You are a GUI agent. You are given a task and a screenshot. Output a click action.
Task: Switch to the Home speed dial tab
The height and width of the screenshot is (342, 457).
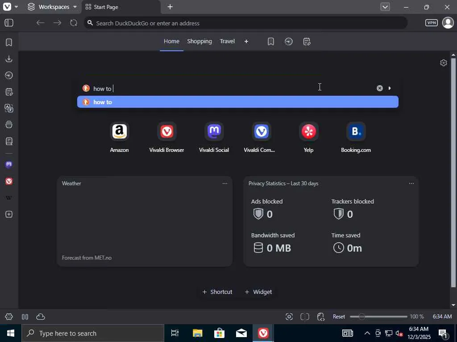click(171, 41)
